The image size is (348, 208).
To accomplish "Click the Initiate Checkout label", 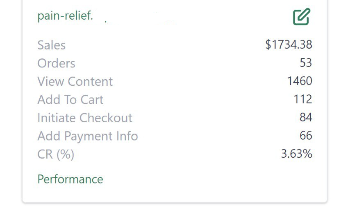I will [x=84, y=118].
